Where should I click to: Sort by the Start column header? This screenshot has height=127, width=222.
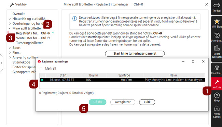tap(63, 75)
